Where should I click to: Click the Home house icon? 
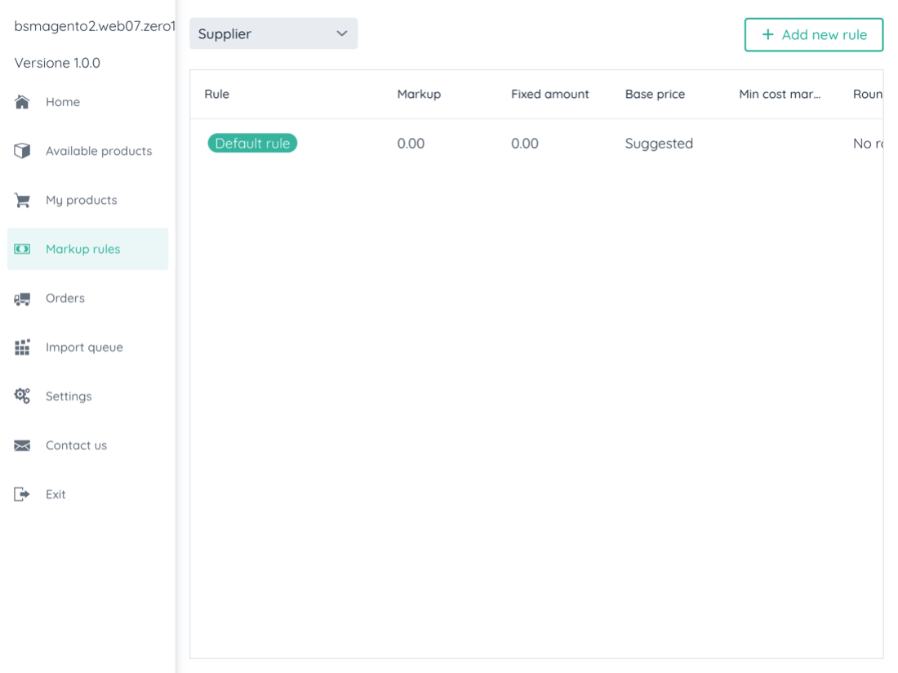[x=22, y=102]
